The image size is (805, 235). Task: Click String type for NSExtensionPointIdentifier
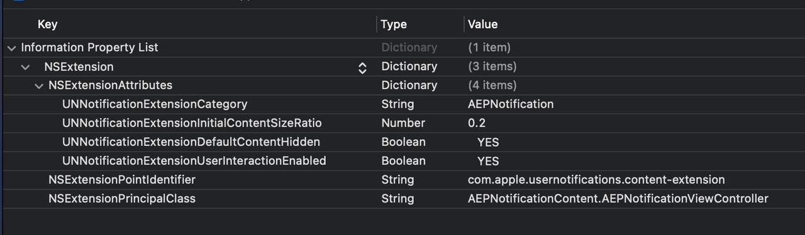(397, 179)
